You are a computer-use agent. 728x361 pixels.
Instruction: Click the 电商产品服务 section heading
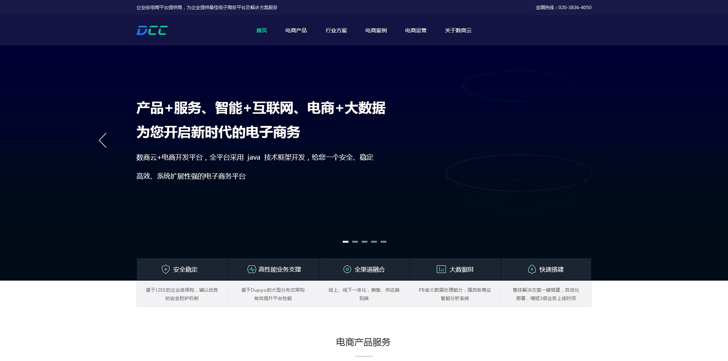(363, 342)
